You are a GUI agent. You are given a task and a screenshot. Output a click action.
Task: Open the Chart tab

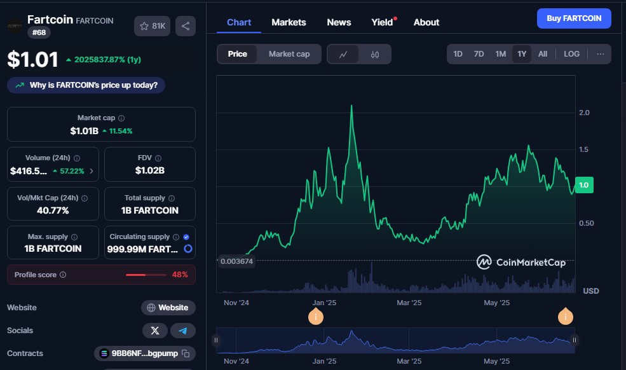239,22
